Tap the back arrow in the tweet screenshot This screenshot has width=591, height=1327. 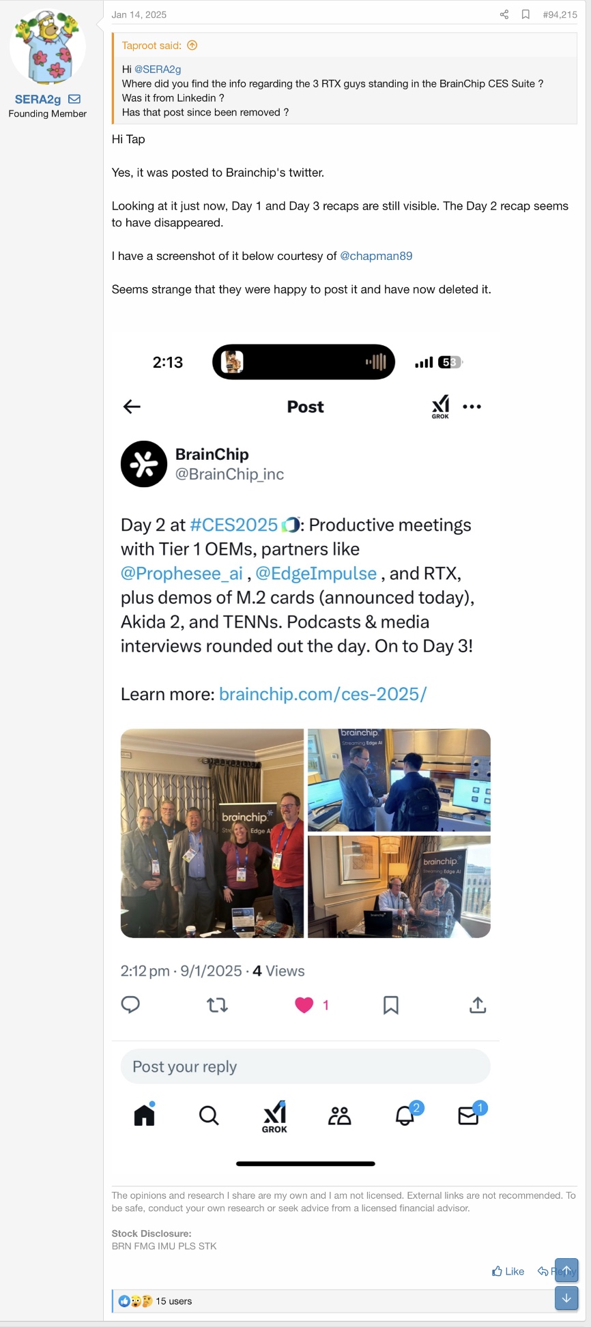(x=132, y=407)
